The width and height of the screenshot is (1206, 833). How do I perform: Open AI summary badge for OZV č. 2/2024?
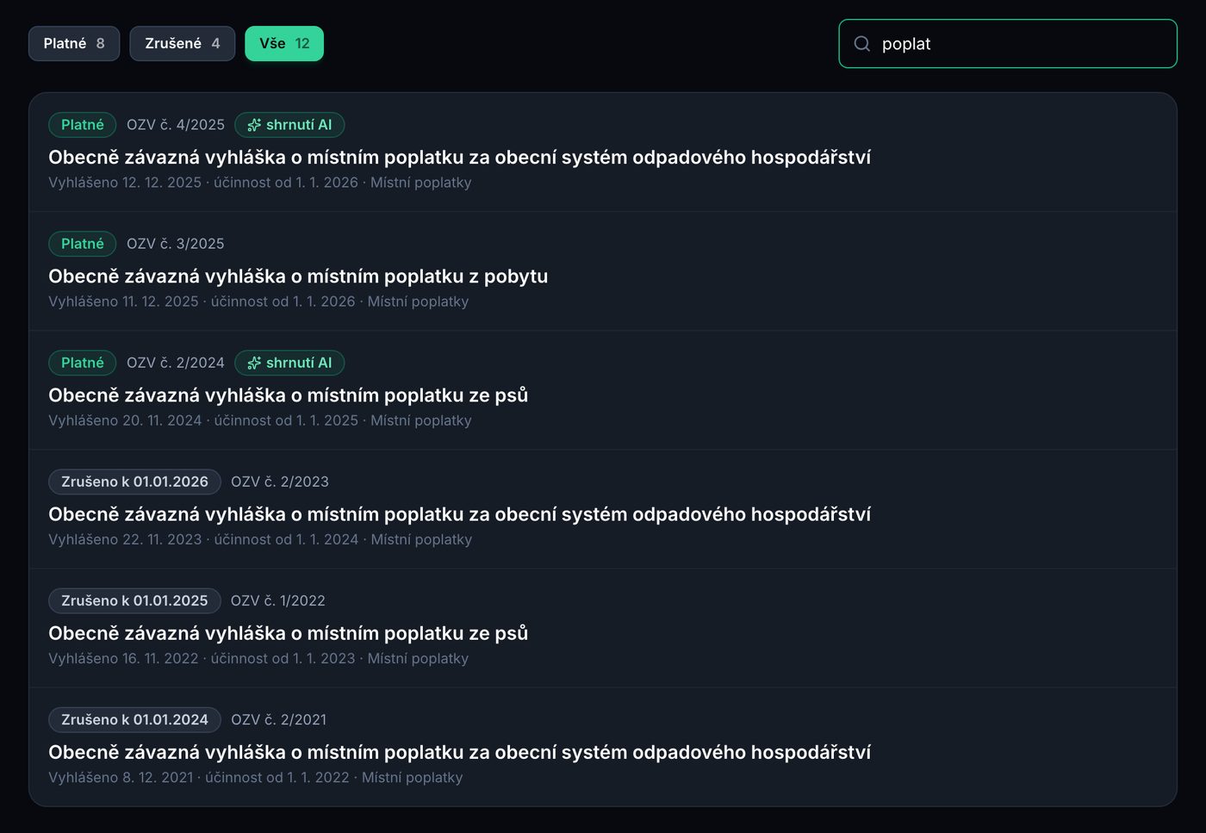click(289, 363)
